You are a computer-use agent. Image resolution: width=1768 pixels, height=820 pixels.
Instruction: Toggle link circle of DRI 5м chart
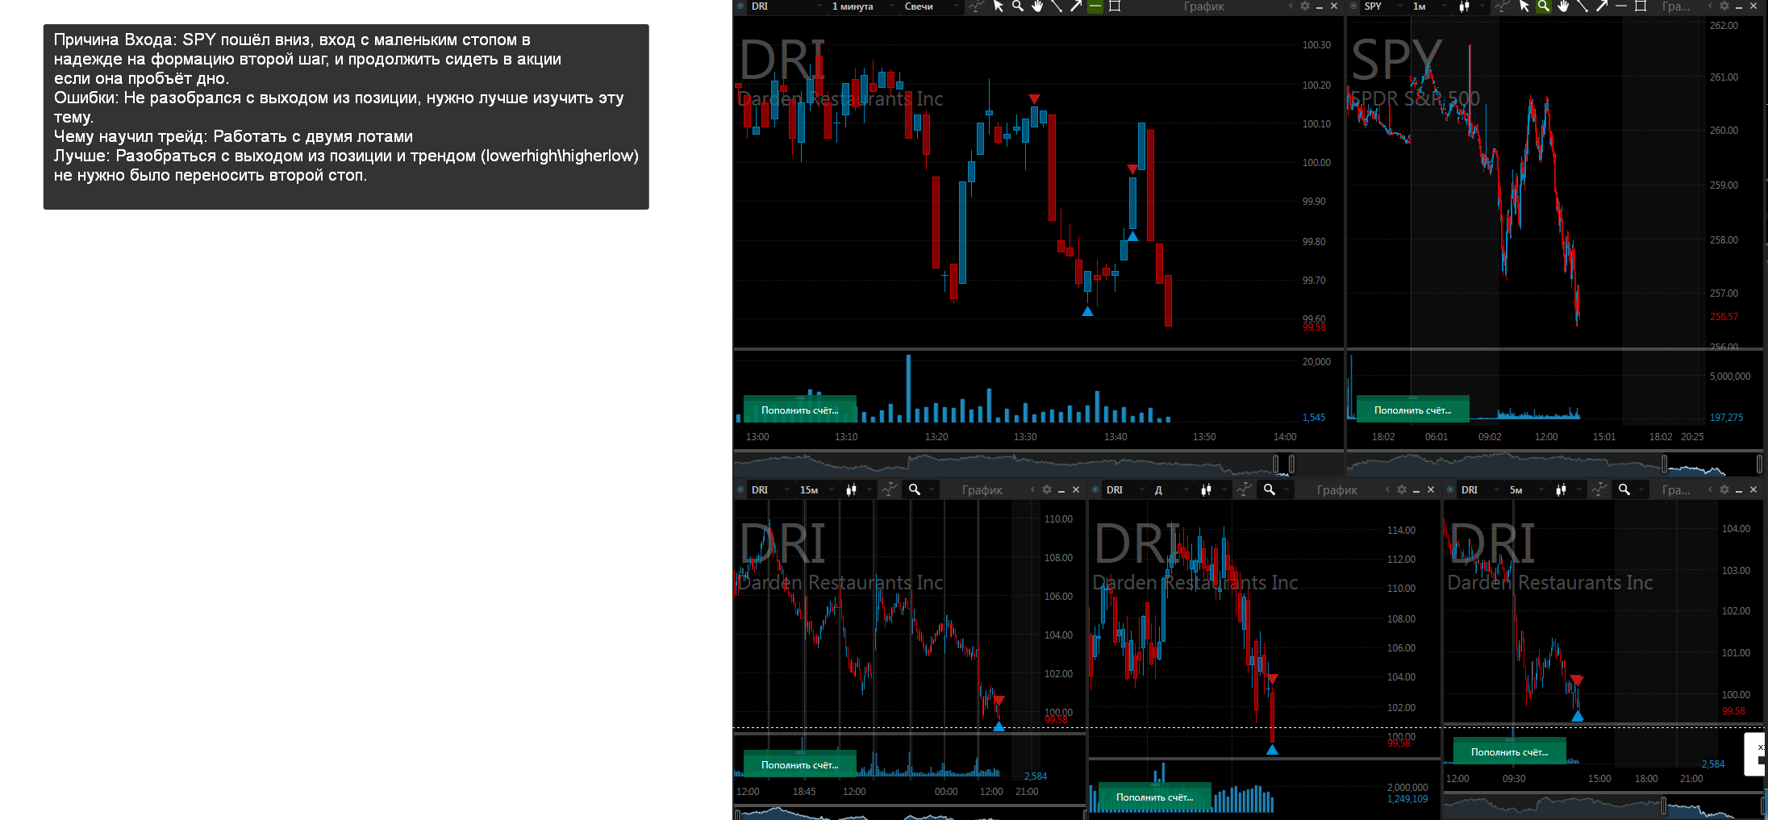1450,489
